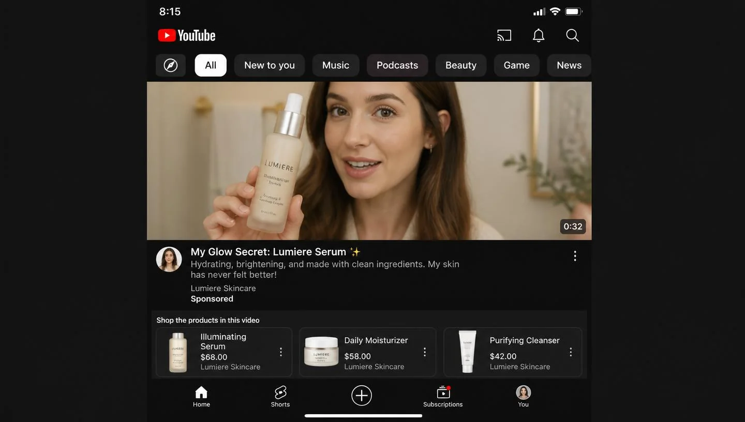Open the Explore compass chip
This screenshot has width=745, height=422.
click(x=171, y=65)
